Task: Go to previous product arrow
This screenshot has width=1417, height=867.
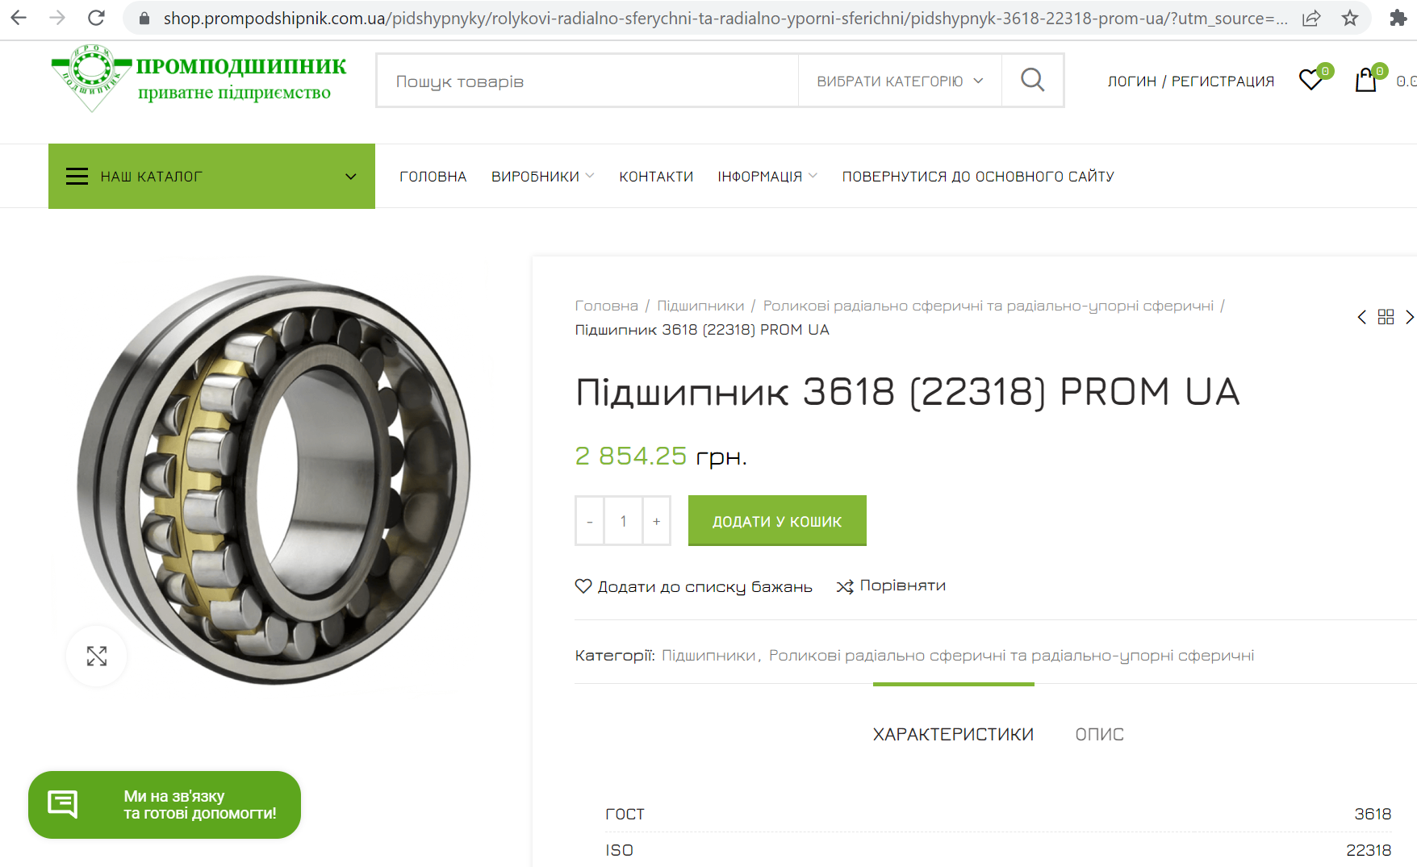Action: 1361,317
